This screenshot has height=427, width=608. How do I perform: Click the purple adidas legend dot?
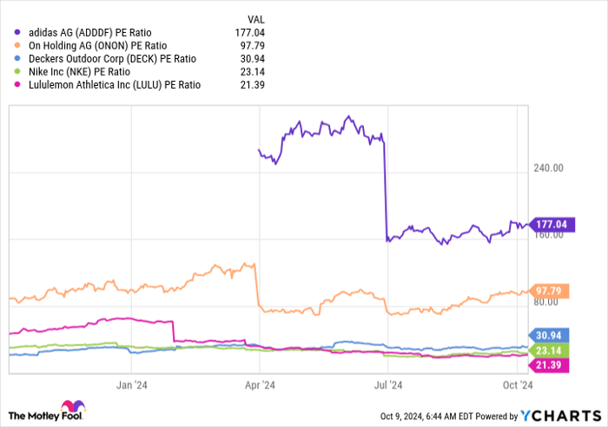(19, 32)
